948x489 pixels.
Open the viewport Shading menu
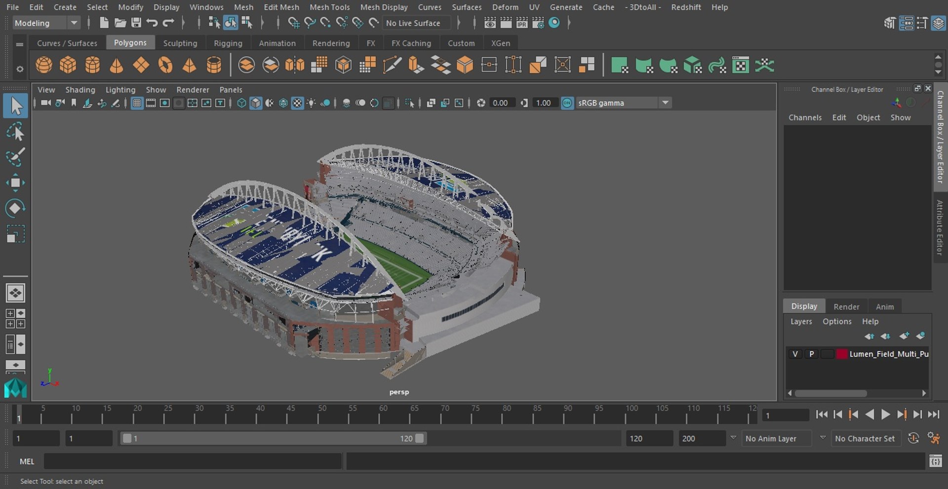80,90
